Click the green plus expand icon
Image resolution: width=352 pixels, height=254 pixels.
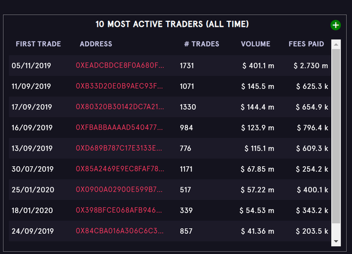coord(335,25)
